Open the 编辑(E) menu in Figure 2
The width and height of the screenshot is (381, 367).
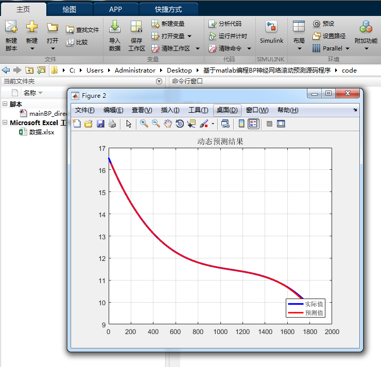[x=113, y=110]
